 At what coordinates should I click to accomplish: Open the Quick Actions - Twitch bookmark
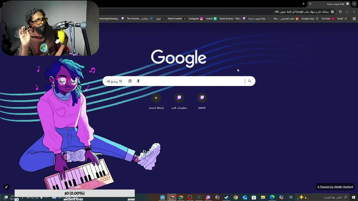pyautogui.click(x=232, y=19)
